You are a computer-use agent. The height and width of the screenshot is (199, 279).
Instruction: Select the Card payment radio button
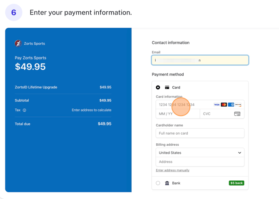tap(158, 88)
